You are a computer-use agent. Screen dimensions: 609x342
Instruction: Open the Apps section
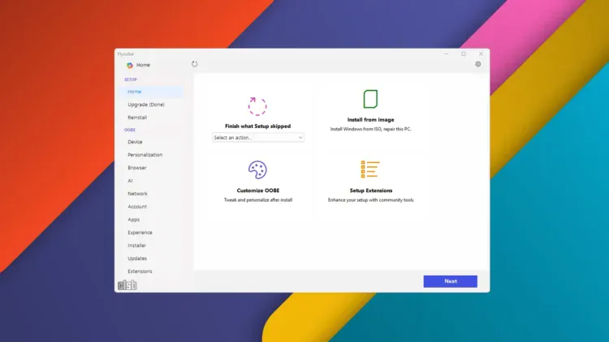134,220
